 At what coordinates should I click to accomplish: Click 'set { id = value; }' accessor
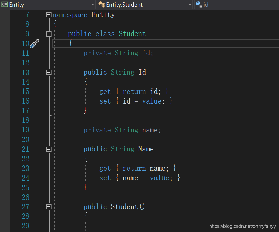pyautogui.click(x=136, y=101)
